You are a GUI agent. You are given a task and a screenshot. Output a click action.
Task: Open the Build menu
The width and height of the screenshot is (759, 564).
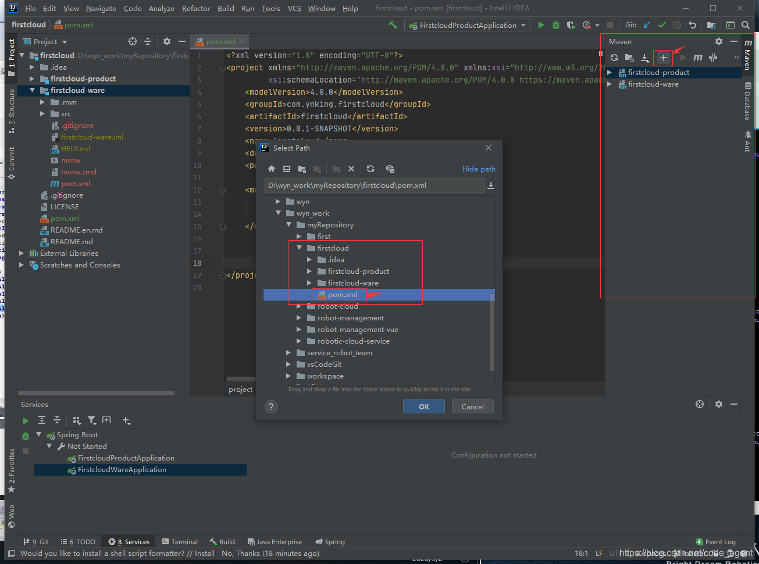coord(226,8)
